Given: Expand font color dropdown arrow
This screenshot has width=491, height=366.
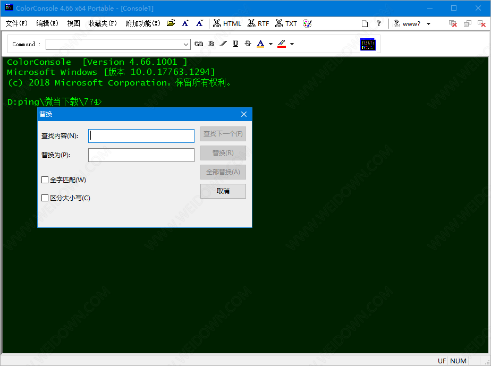Looking at the screenshot, I should (x=270, y=44).
